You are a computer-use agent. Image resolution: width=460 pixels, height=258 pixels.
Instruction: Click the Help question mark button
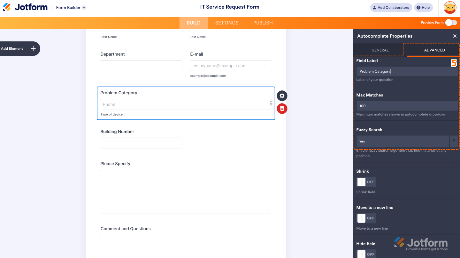(423, 8)
